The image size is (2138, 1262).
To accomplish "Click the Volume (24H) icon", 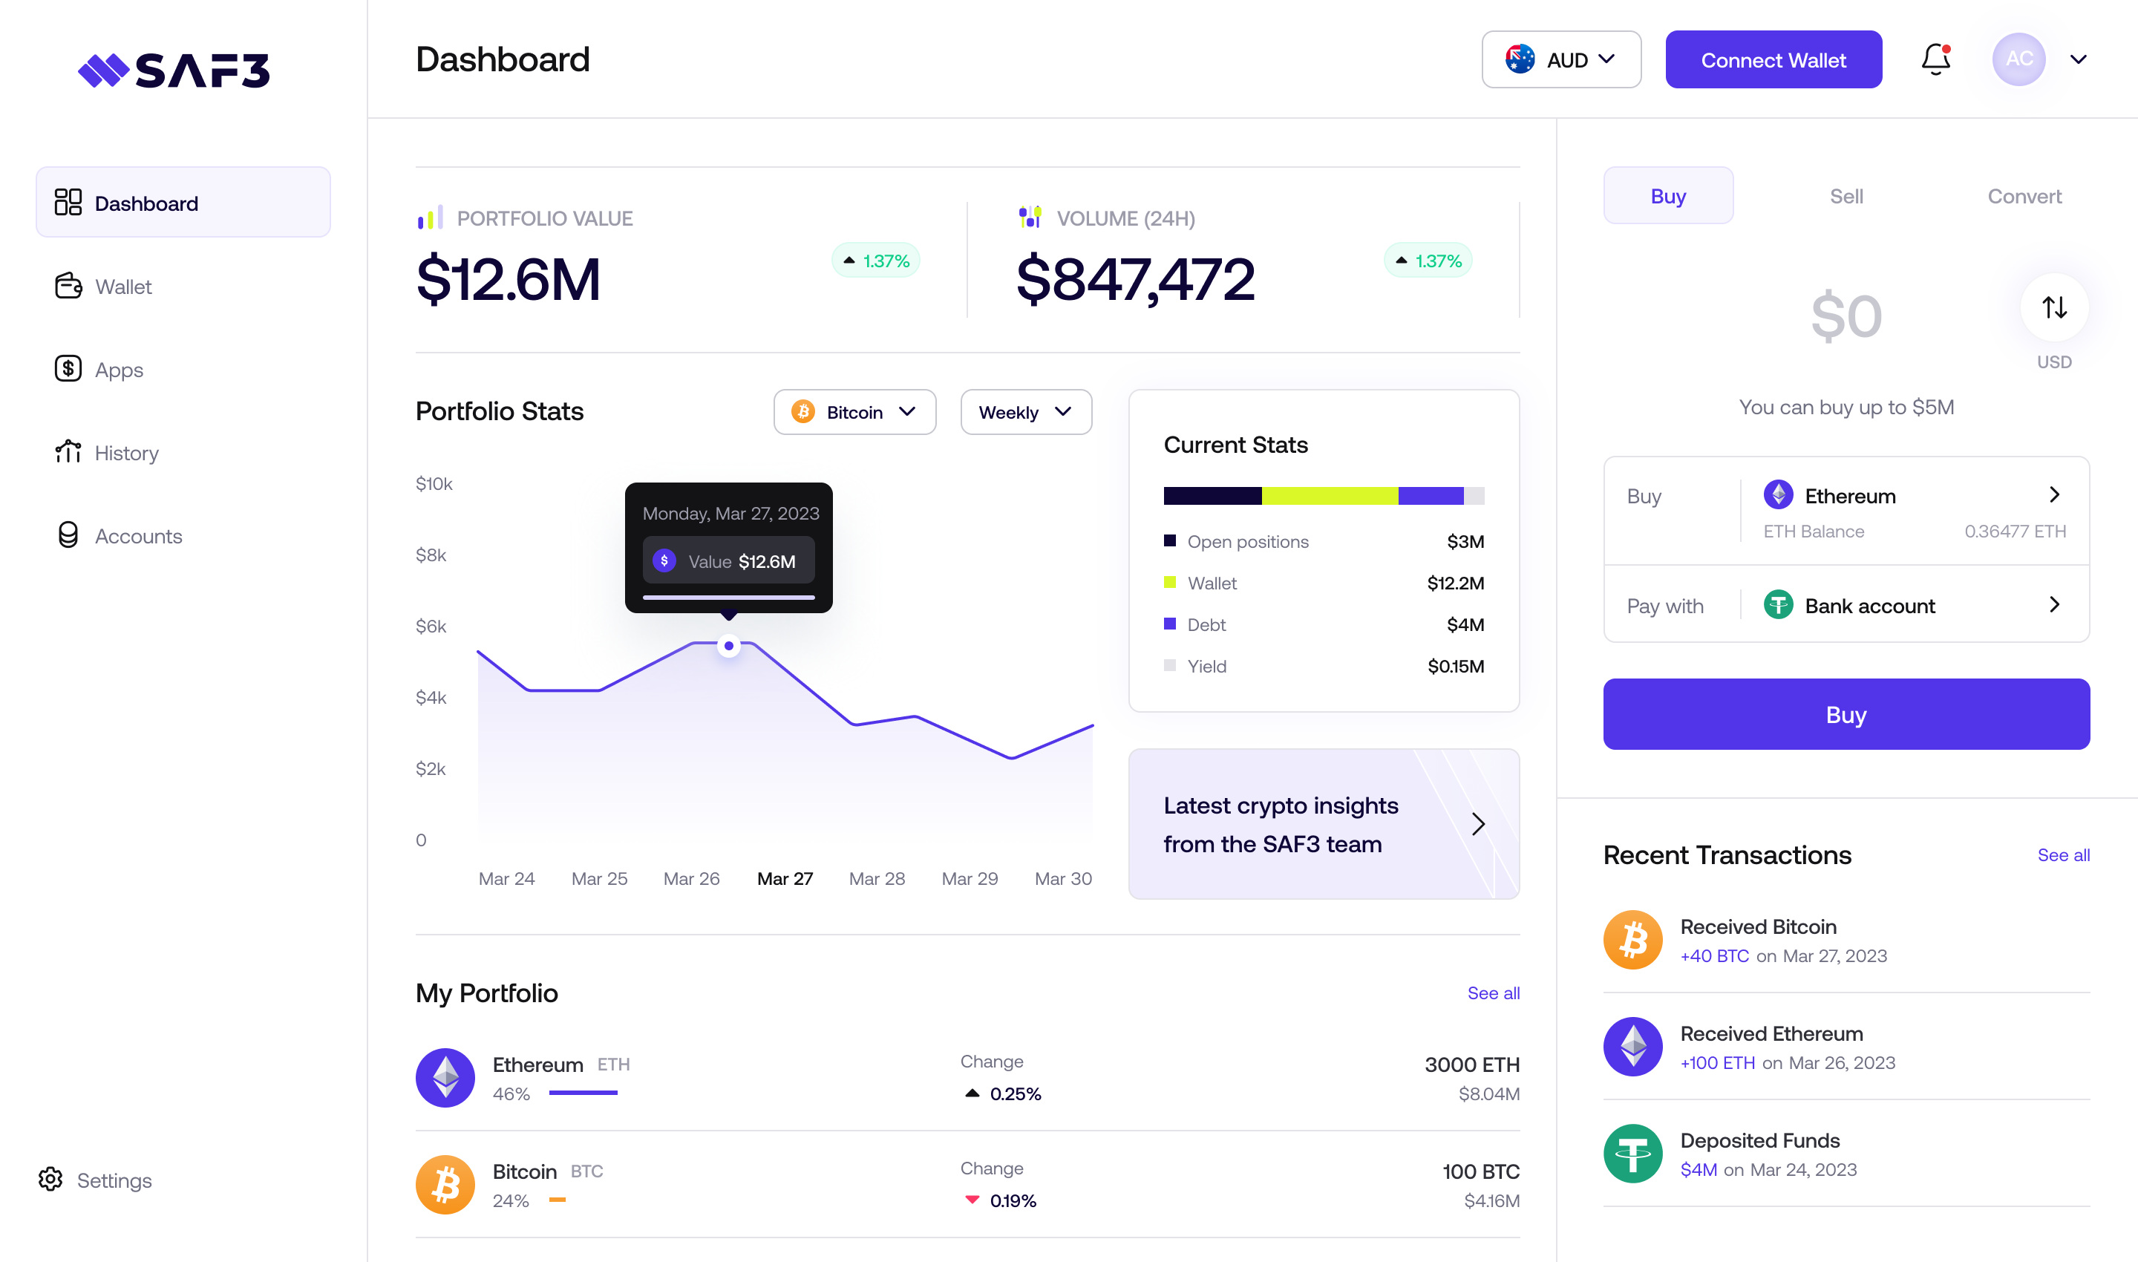I will 1030,217.
